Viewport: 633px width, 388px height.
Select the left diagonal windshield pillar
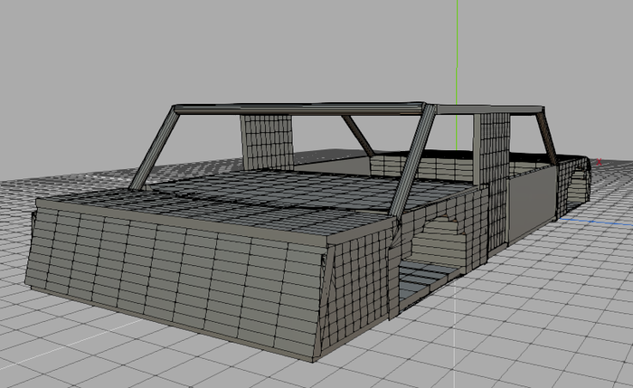pyautogui.click(x=156, y=147)
